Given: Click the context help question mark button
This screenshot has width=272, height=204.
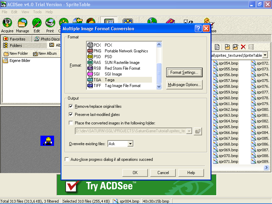Looking at the screenshot, I should pos(198,29).
